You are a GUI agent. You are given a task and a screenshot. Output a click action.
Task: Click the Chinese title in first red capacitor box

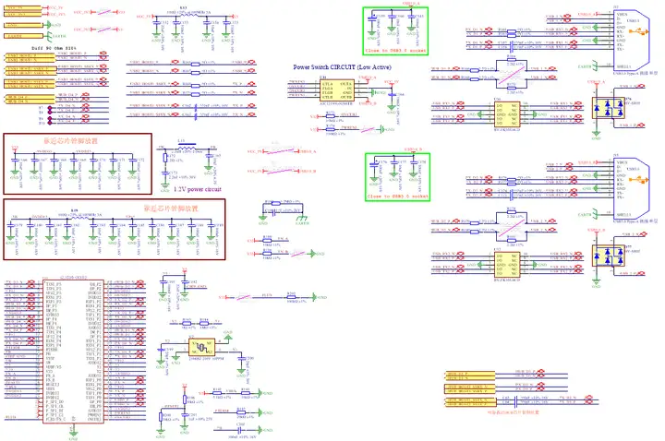[x=71, y=140]
